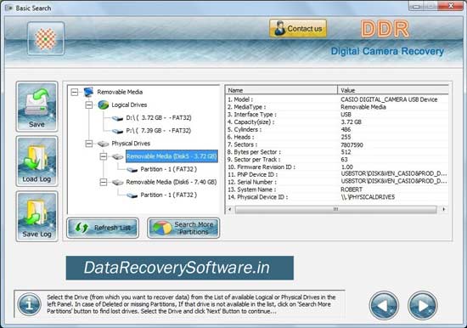
Task: Select the '3. Interface Type :' row
Action: click(x=337, y=115)
